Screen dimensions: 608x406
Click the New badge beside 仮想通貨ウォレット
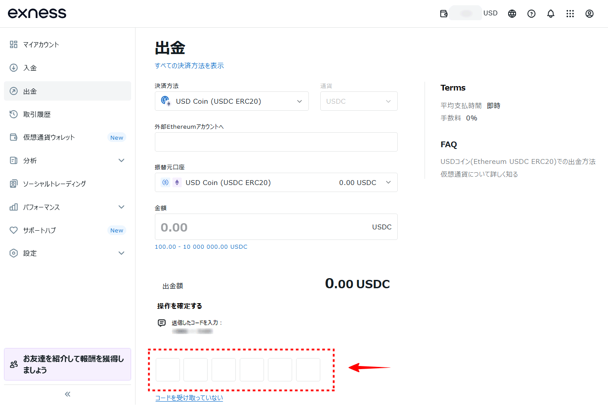coord(117,138)
